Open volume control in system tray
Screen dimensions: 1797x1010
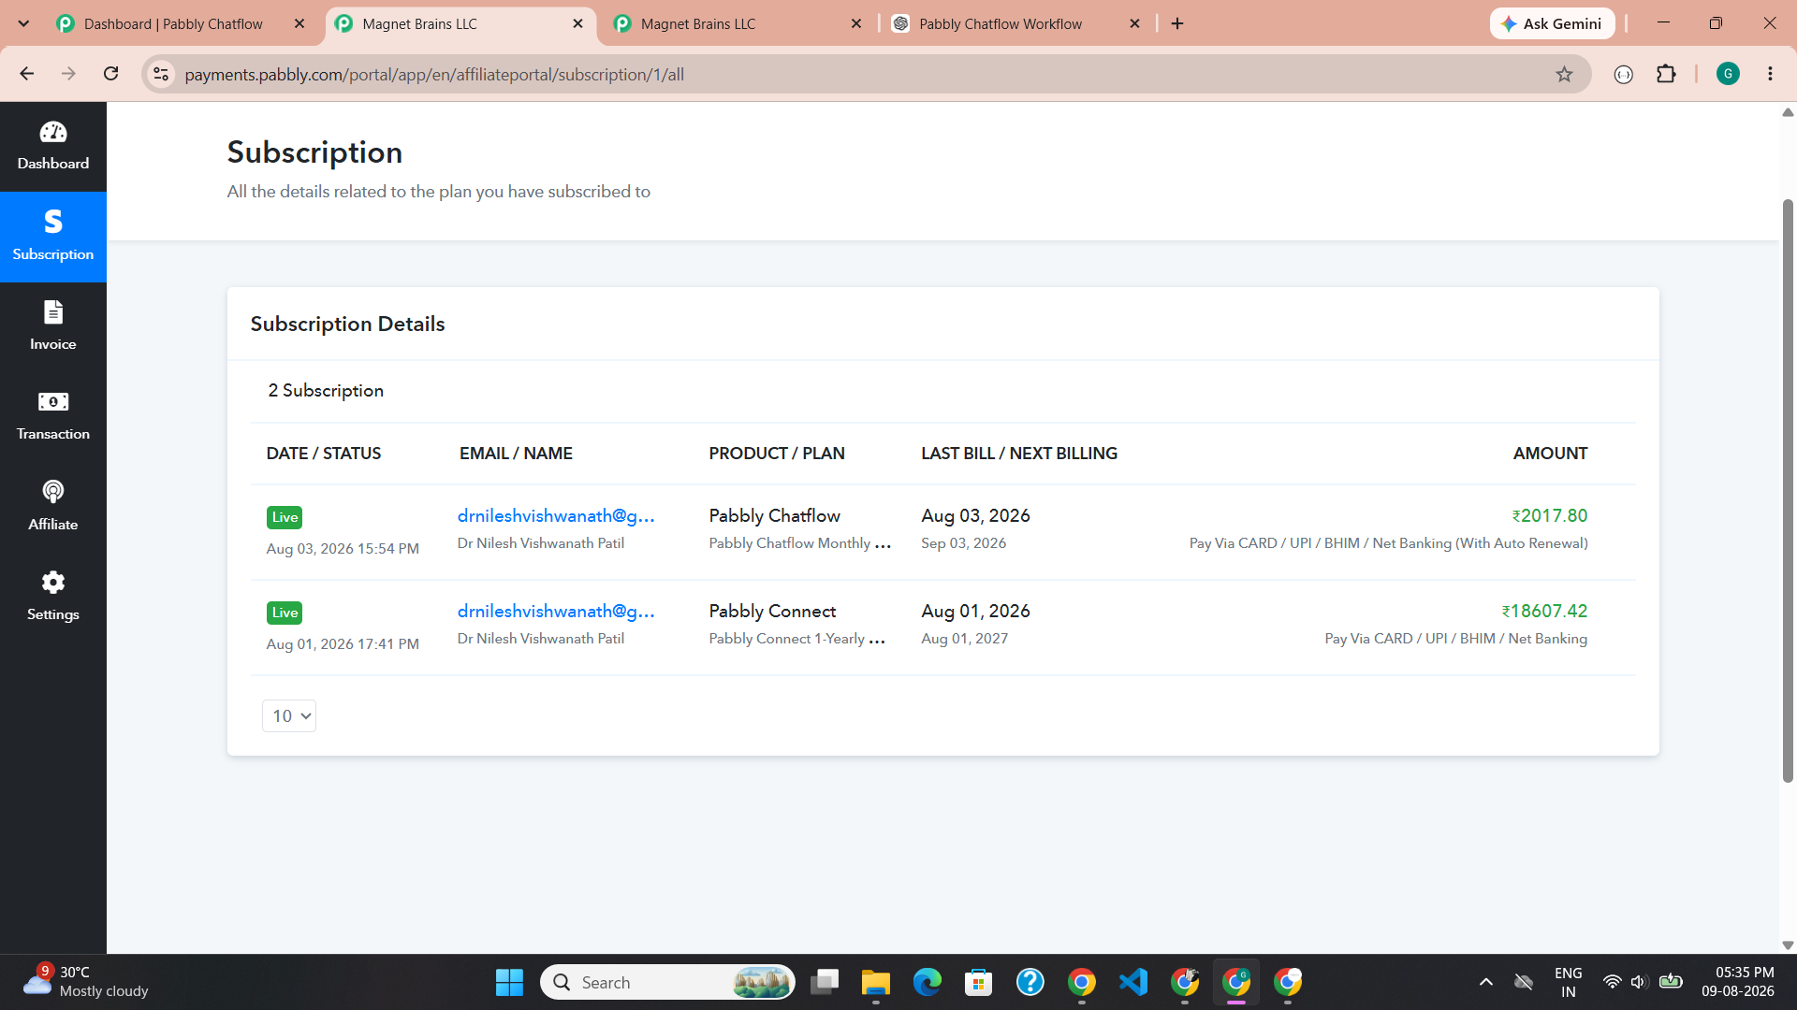(x=1639, y=982)
